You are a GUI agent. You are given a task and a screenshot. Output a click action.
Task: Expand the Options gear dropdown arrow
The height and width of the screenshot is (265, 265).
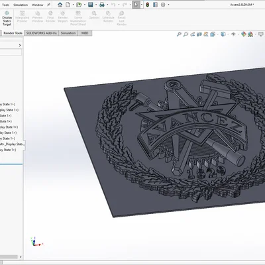[168, 5]
